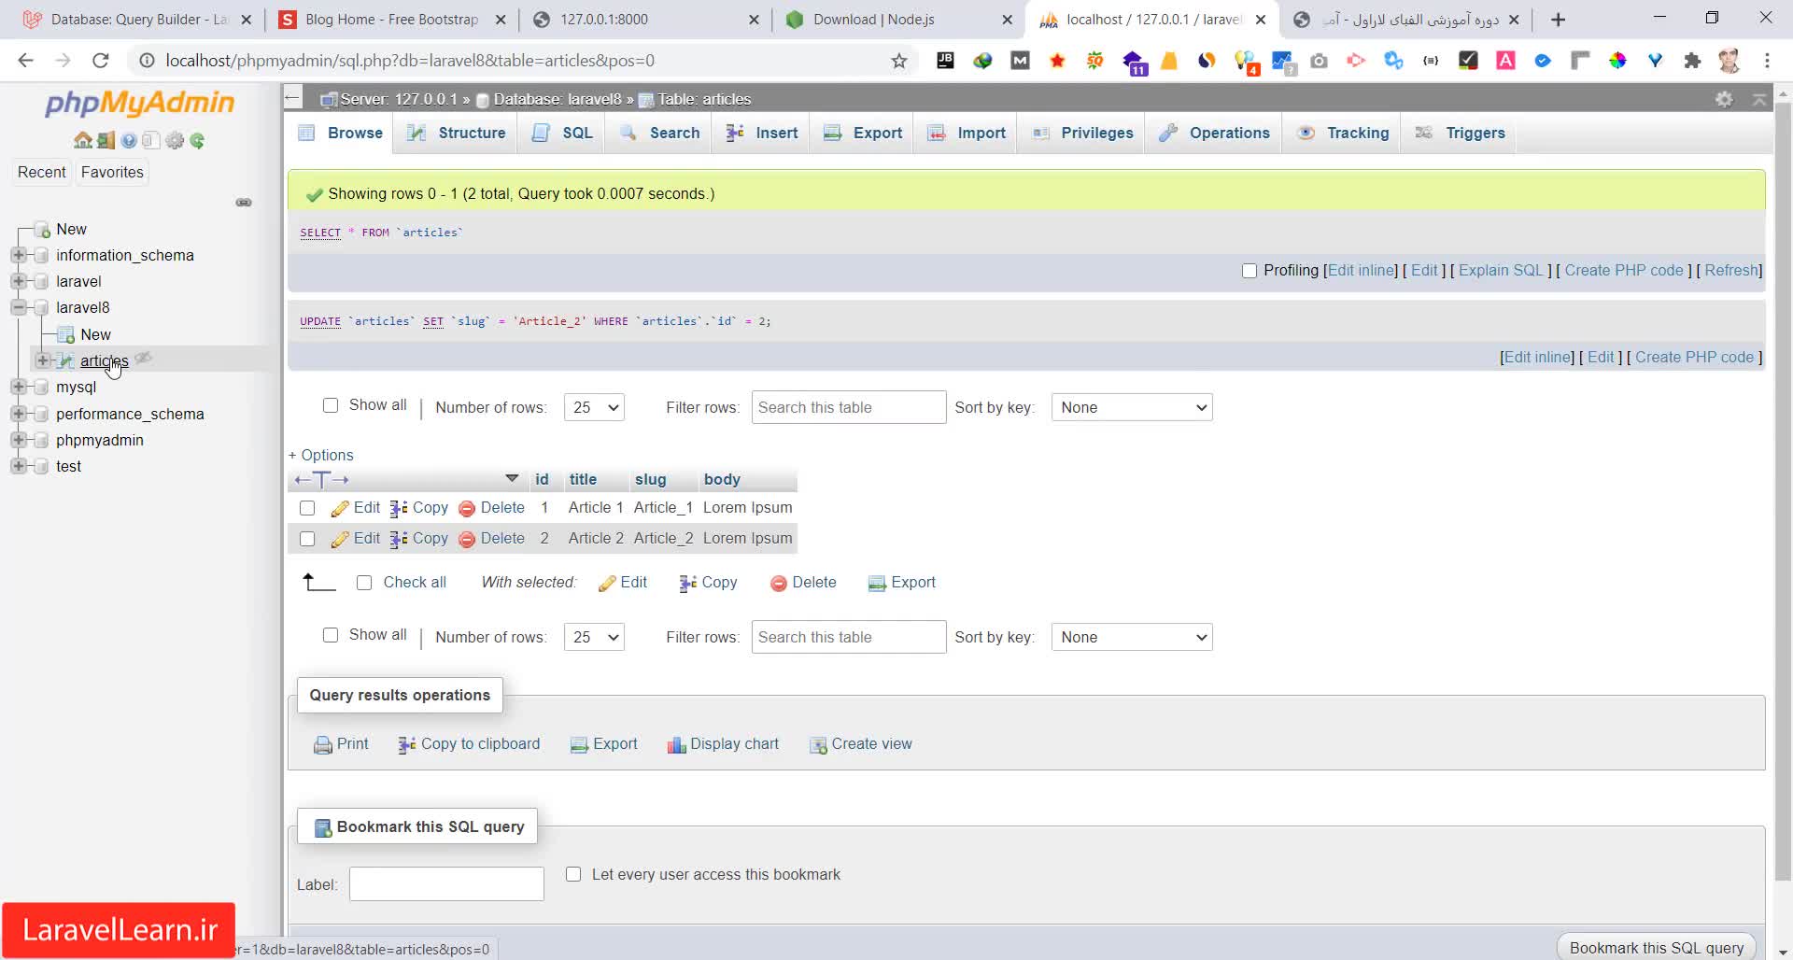Click the Explain SQL link
1793x960 pixels.
tap(1500, 271)
